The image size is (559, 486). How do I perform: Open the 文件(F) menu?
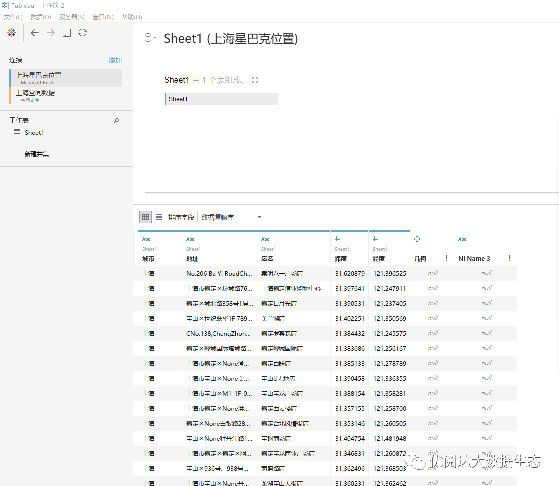13,17
